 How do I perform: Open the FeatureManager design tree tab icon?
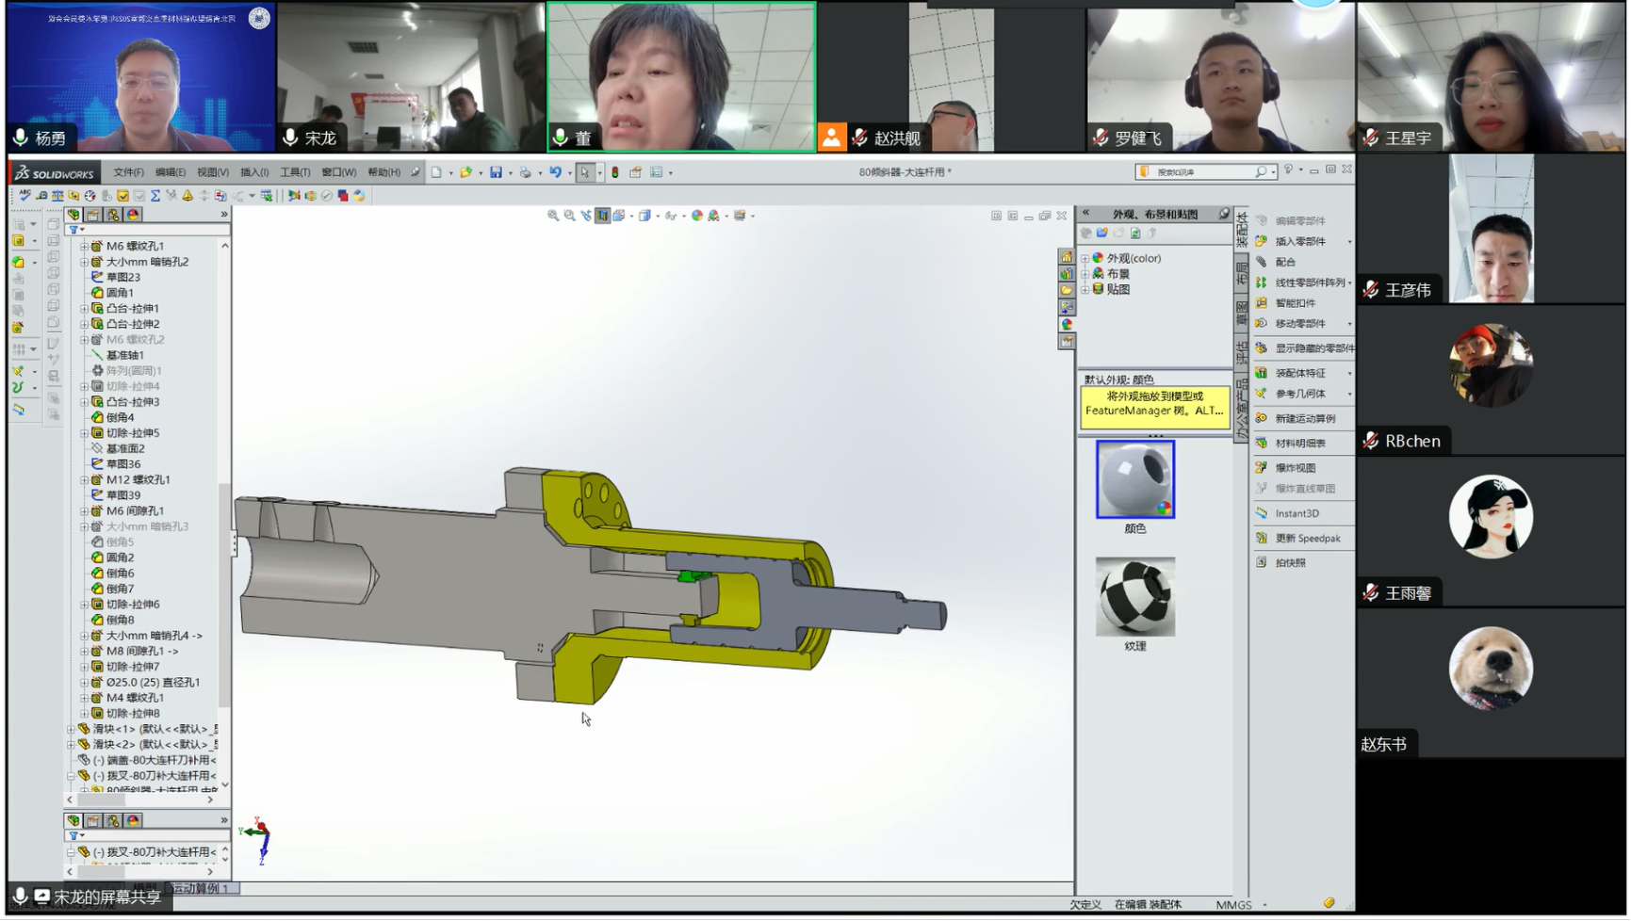click(x=73, y=215)
